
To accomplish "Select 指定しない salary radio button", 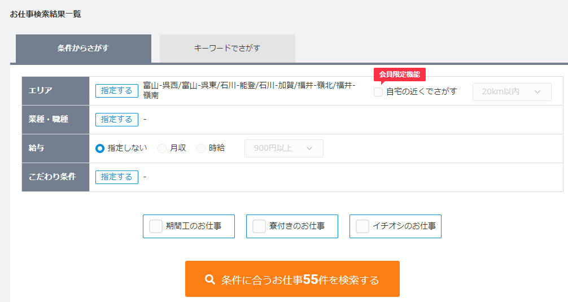I will tap(100, 148).
